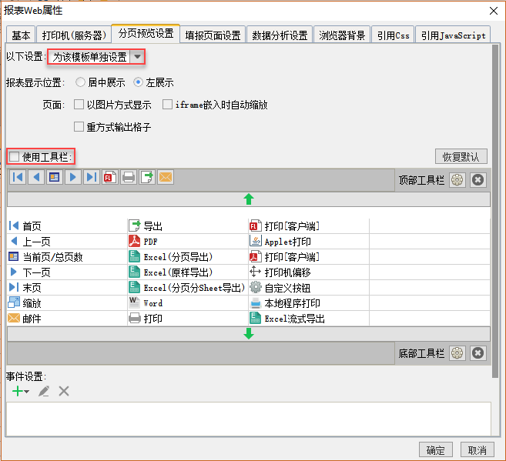
Task: Switch to the 引用JavaScript tab
Action: click(x=453, y=35)
